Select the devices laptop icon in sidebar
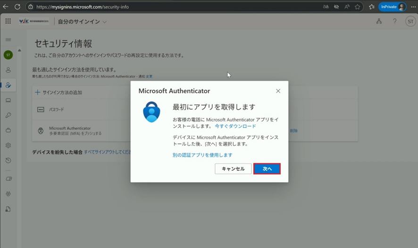 (x=8, y=100)
